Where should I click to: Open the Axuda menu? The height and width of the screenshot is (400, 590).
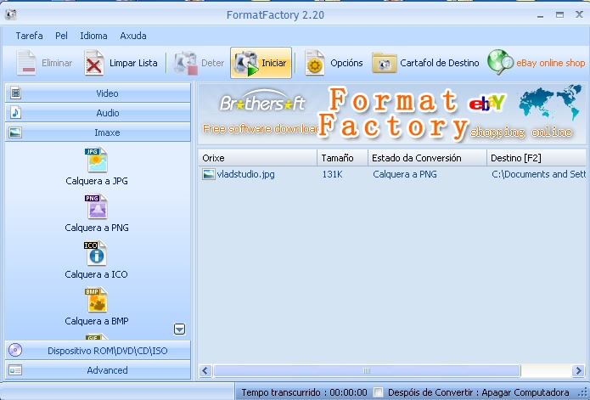pos(133,36)
